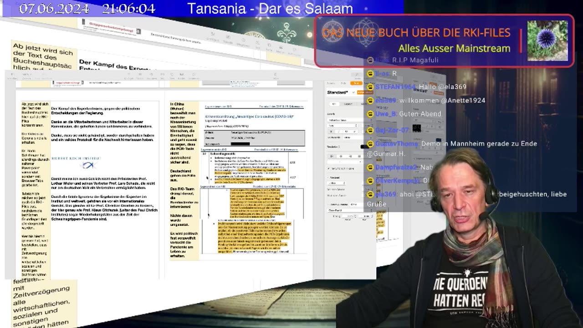Switch to orange Text tab in format sidebar

356,83
